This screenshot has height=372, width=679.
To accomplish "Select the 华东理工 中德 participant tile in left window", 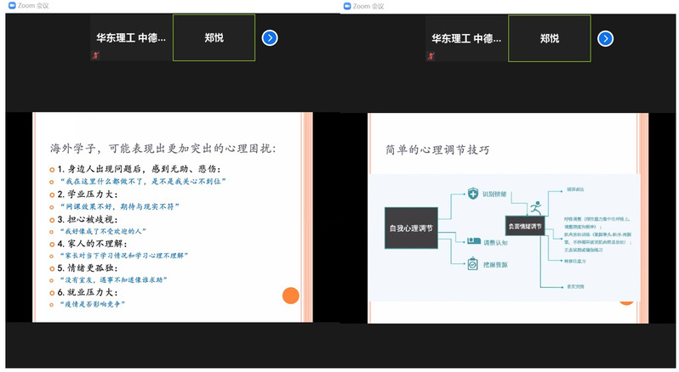I will [131, 38].
